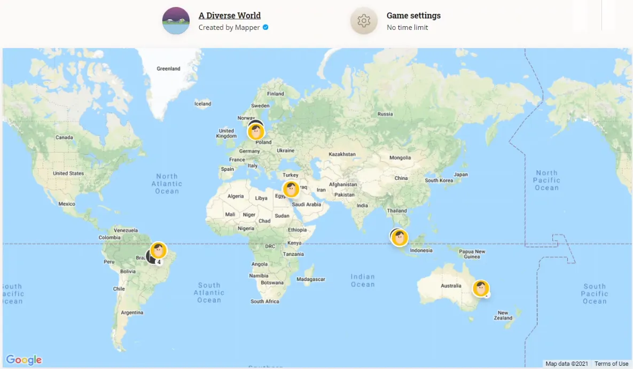Open Game settings gear icon
Image resolution: width=633 pixels, height=369 pixels.
click(364, 21)
